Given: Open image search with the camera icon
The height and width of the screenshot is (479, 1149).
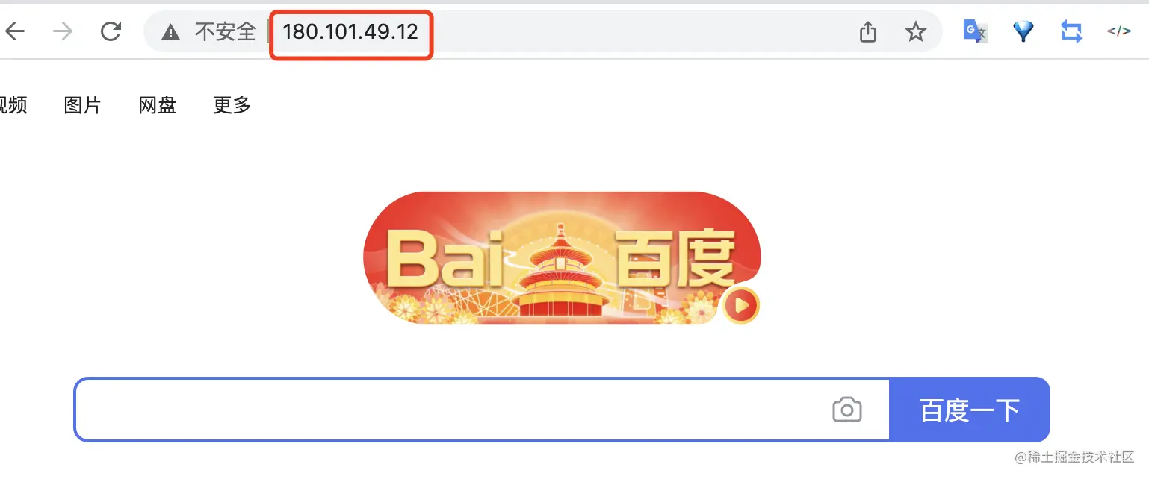Looking at the screenshot, I should tap(846, 410).
